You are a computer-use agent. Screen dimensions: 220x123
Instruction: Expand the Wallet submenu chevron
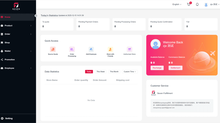point(31,51)
